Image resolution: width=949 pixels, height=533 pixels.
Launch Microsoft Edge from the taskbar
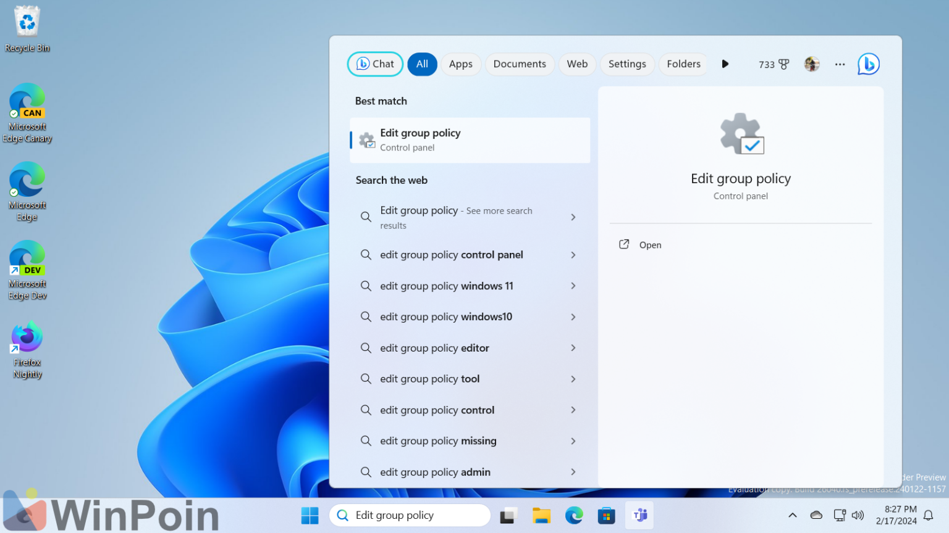coord(574,515)
